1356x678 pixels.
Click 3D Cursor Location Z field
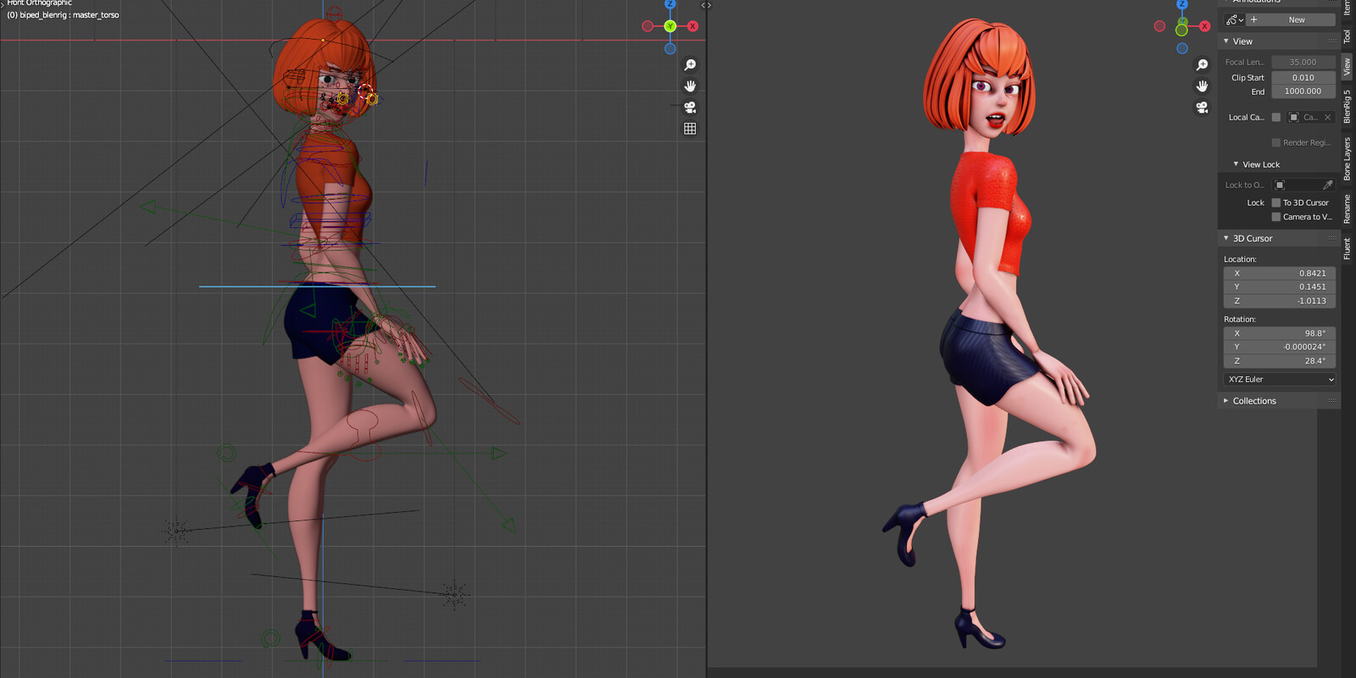(x=1280, y=301)
